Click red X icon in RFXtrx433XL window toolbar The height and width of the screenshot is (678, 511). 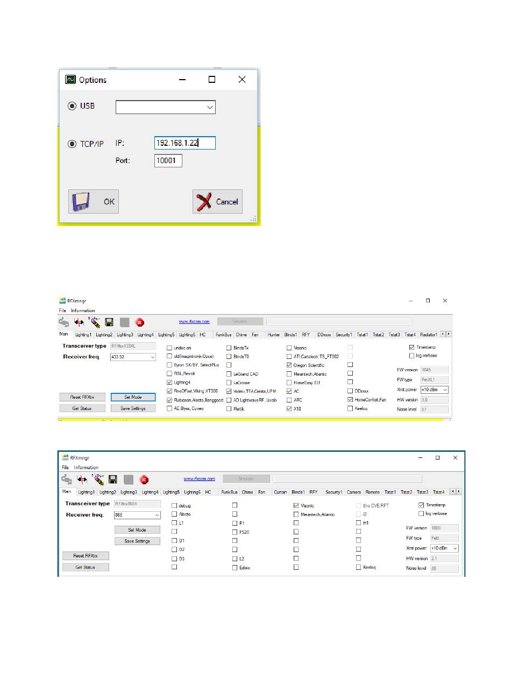tap(140, 322)
